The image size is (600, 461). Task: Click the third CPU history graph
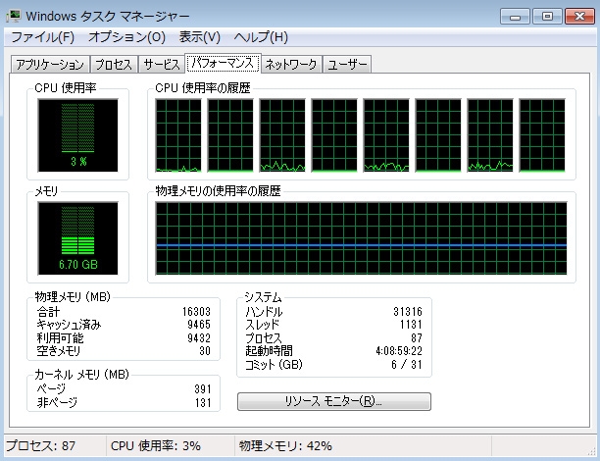(x=282, y=135)
